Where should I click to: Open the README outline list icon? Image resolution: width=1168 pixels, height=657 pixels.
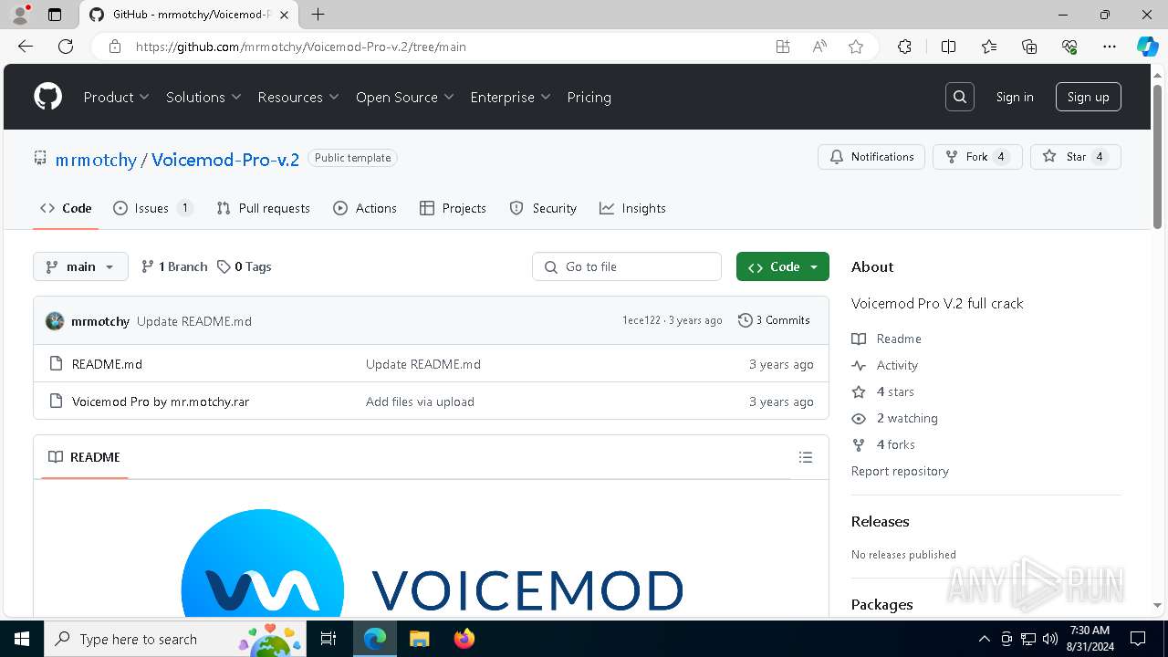pyautogui.click(x=806, y=457)
